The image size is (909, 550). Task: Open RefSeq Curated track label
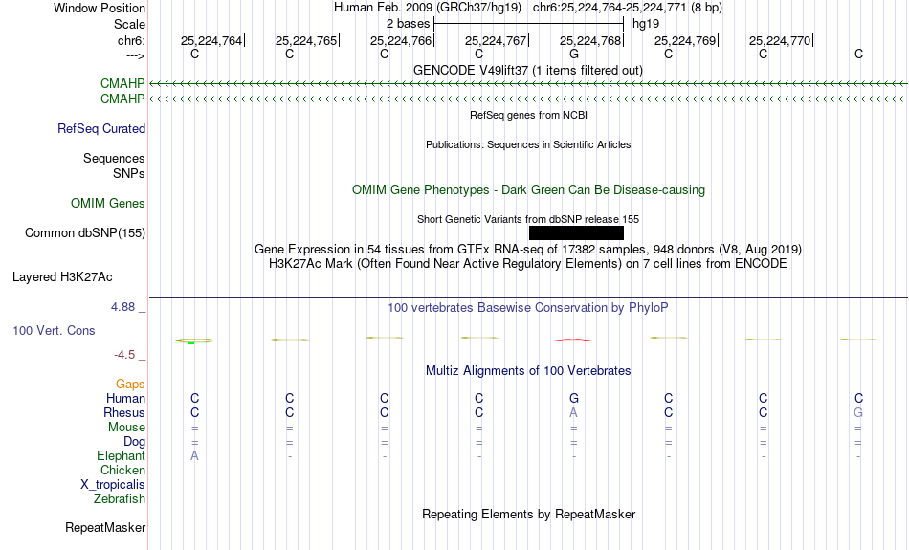101,129
